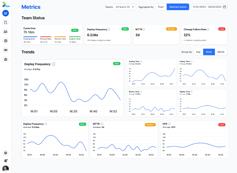Click the handshake icon in sidebar

click(x=6, y=50)
